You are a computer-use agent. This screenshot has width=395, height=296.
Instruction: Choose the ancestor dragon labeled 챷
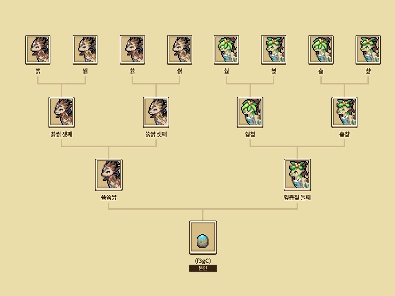[368, 50]
